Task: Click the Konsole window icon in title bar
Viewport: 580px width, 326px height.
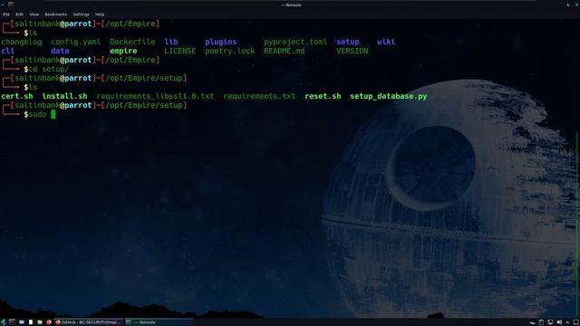Action: [11, 4]
